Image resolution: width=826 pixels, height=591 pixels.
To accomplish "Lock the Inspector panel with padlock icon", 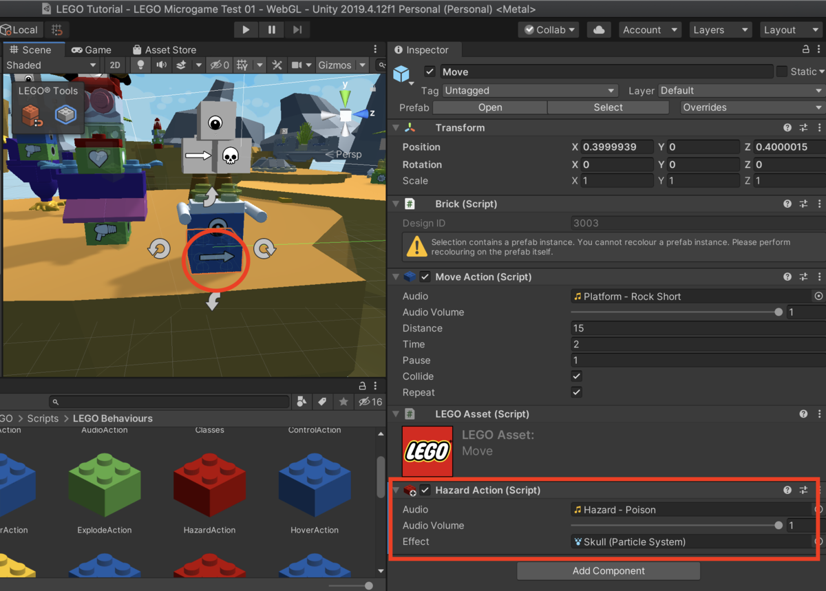I will 805,50.
